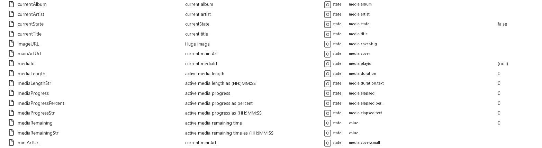Click the file icon beside imageURL
The width and height of the screenshot is (542, 148).
[11, 44]
